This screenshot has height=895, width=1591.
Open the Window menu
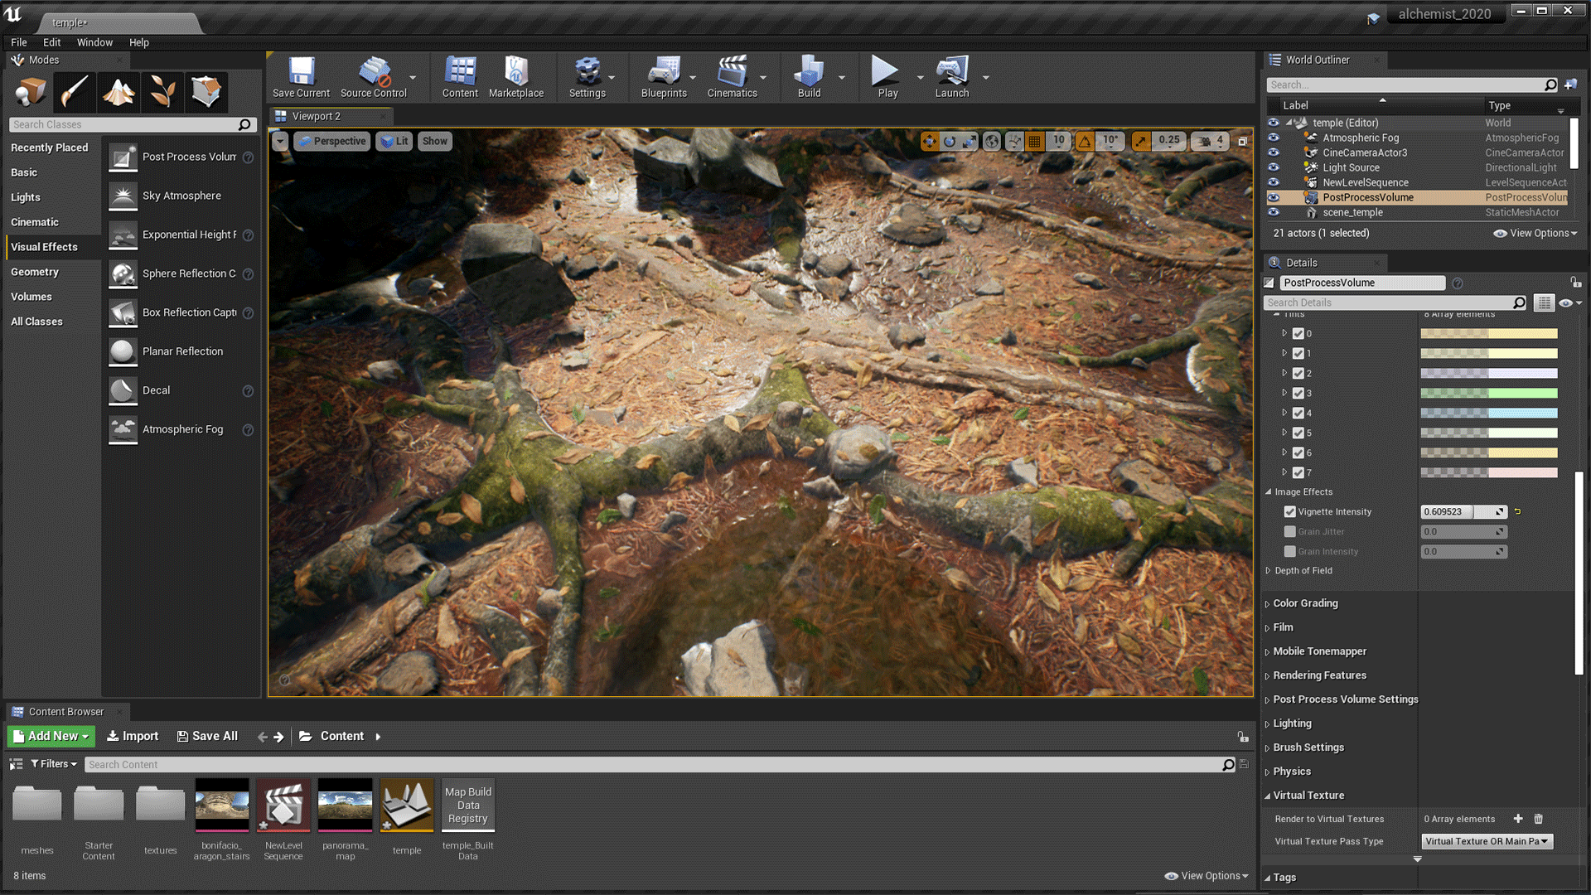click(94, 42)
